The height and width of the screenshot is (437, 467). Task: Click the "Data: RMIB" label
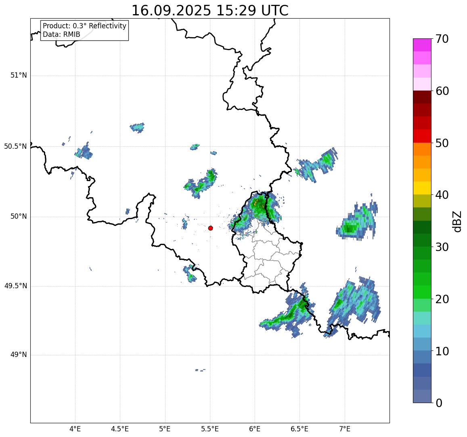point(61,35)
